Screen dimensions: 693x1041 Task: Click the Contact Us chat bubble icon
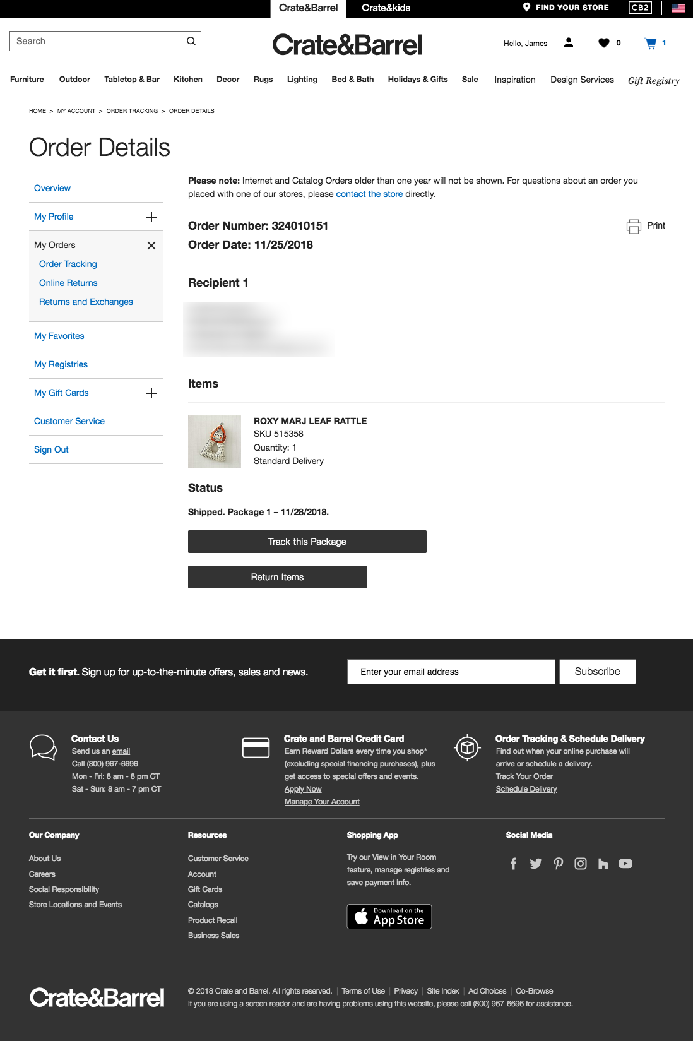(44, 747)
